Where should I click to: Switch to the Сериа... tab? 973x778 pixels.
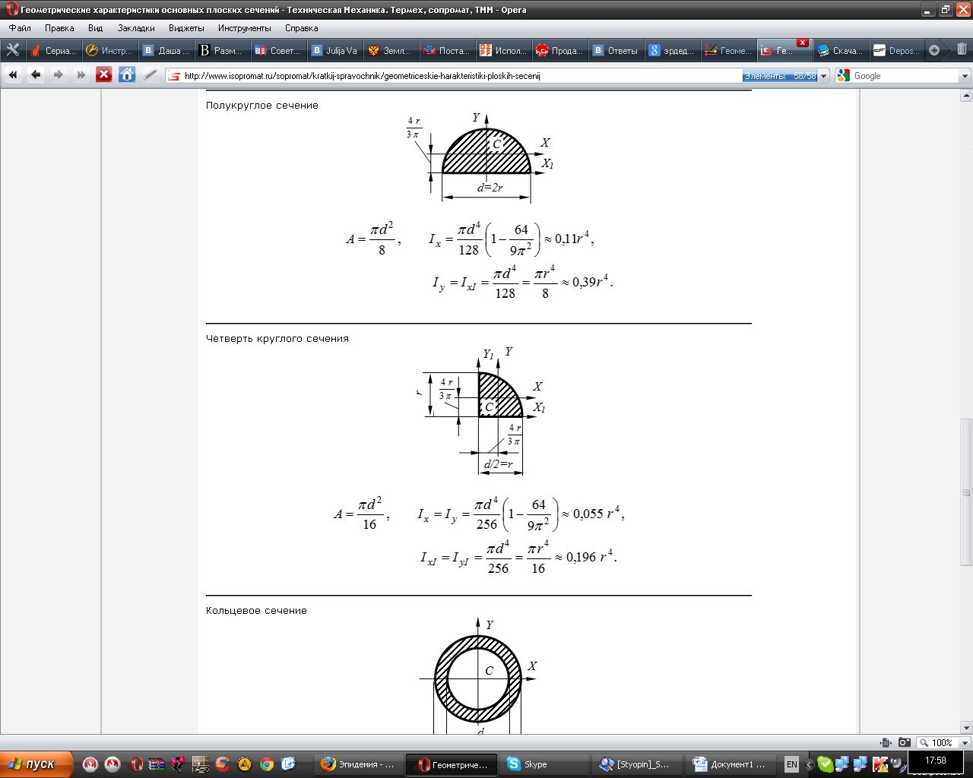pos(52,50)
